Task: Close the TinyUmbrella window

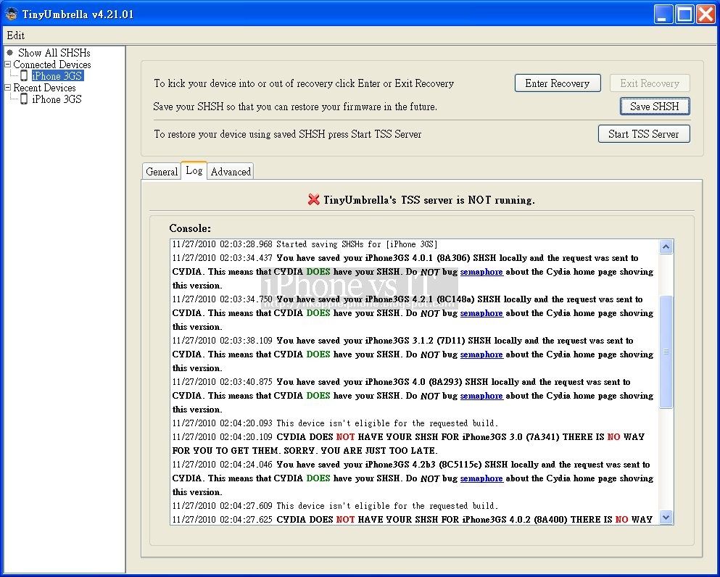Action: click(x=705, y=14)
